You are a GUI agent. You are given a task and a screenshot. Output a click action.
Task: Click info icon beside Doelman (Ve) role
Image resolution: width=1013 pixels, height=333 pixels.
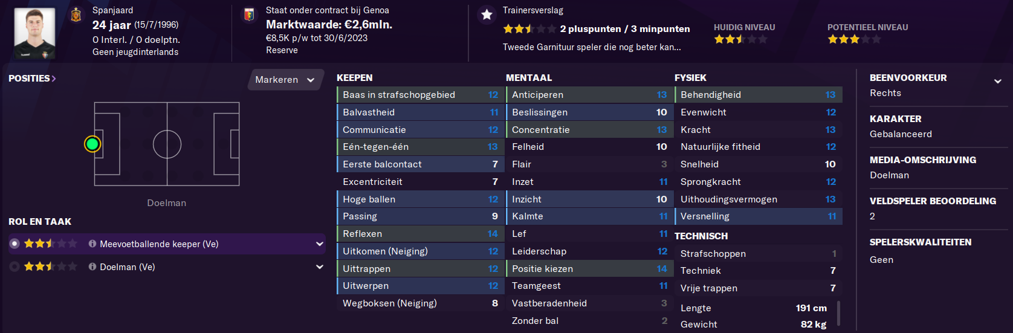point(92,267)
